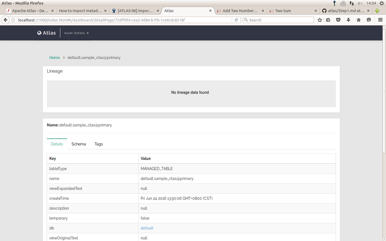Bookmark this page with the star icon
Screen dimensions: 386x241
tap(319, 20)
